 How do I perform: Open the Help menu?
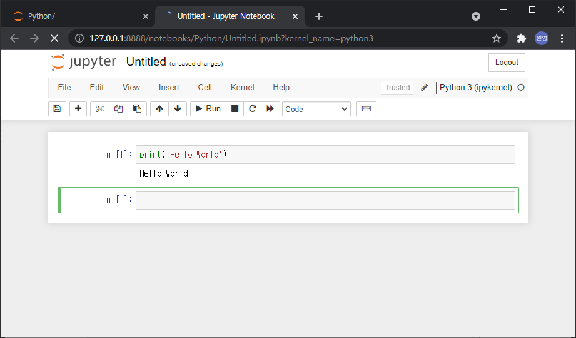[x=281, y=88]
